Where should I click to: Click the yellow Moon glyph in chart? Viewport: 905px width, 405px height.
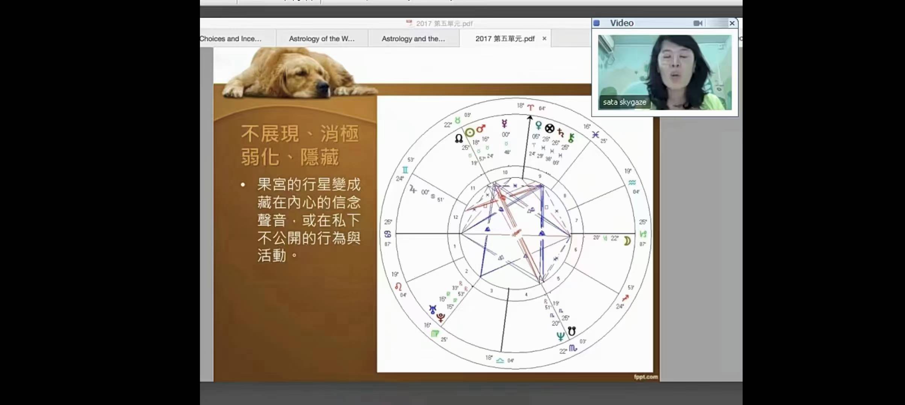(x=627, y=241)
